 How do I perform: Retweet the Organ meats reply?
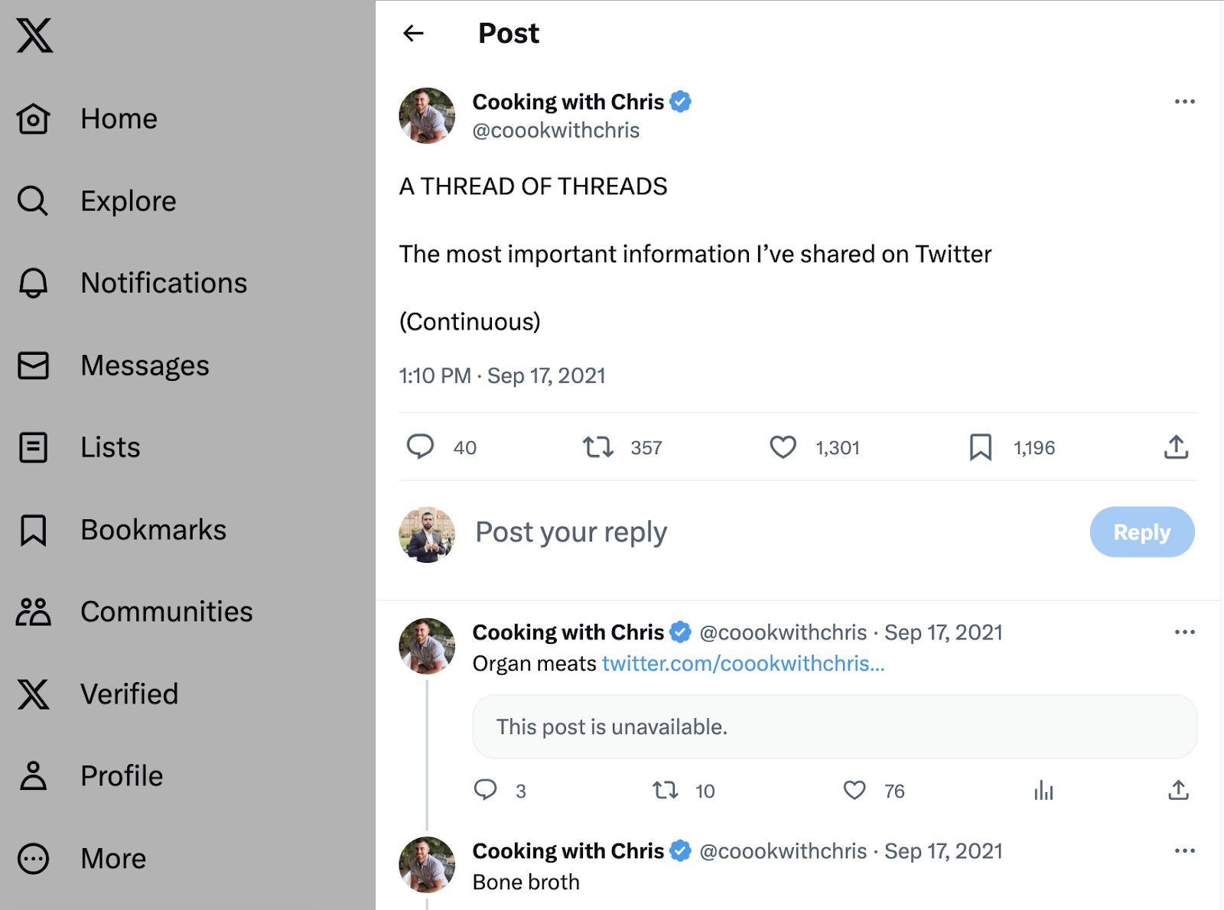(665, 791)
